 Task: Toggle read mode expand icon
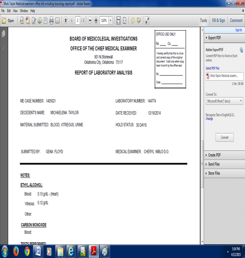coord(147,20)
